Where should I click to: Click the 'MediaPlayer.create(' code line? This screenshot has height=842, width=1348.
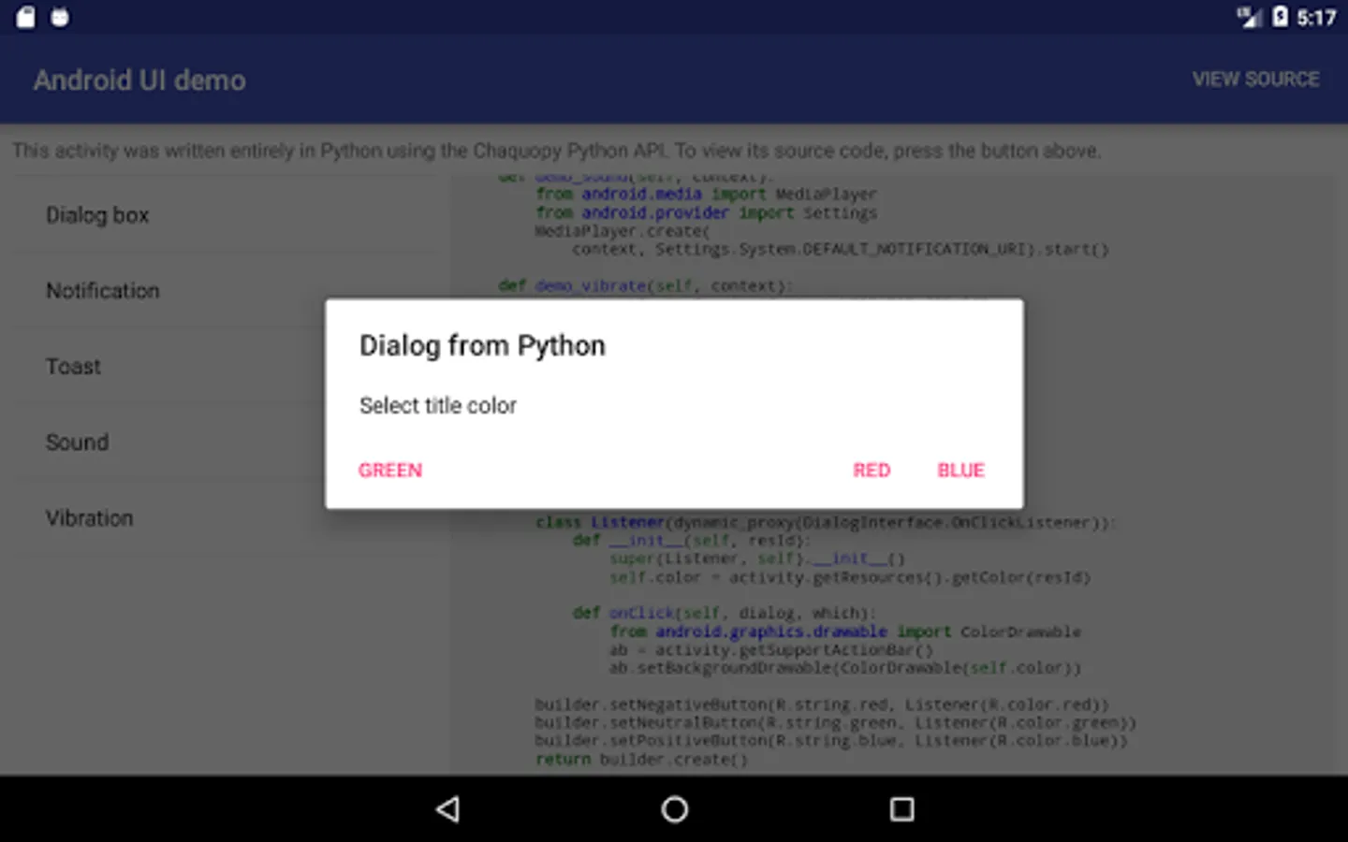[623, 230]
